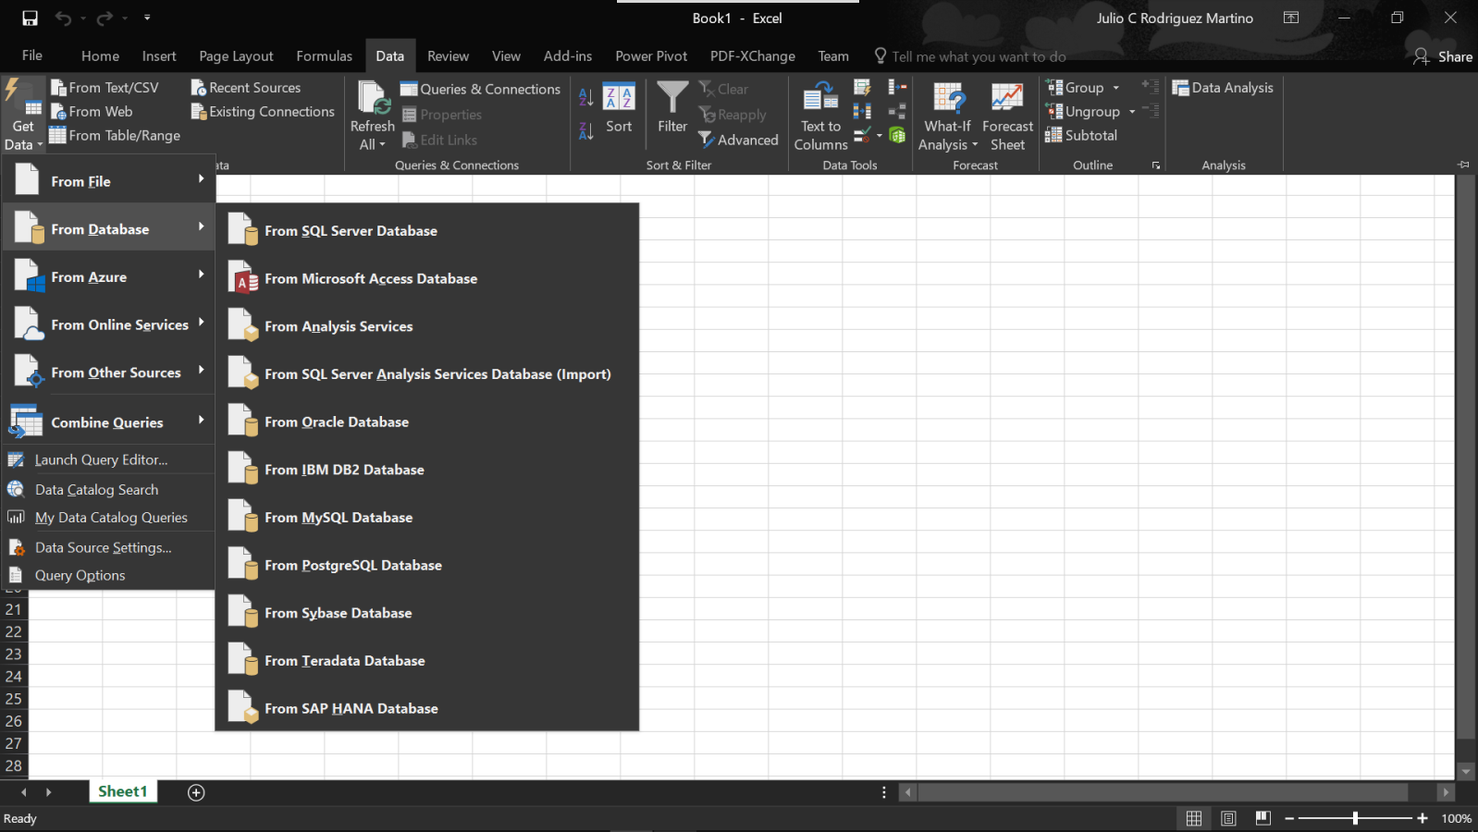Click Tell me what you want search
Screen dimensions: 1478x832
(x=970, y=56)
